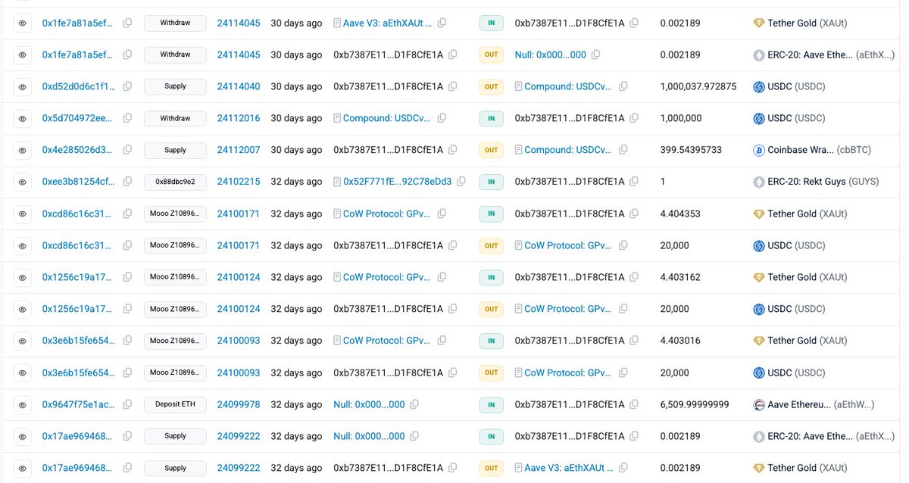The height and width of the screenshot is (483, 909).
Task: Open Tether Gold token on 4.403162 row
Action: coord(807,278)
